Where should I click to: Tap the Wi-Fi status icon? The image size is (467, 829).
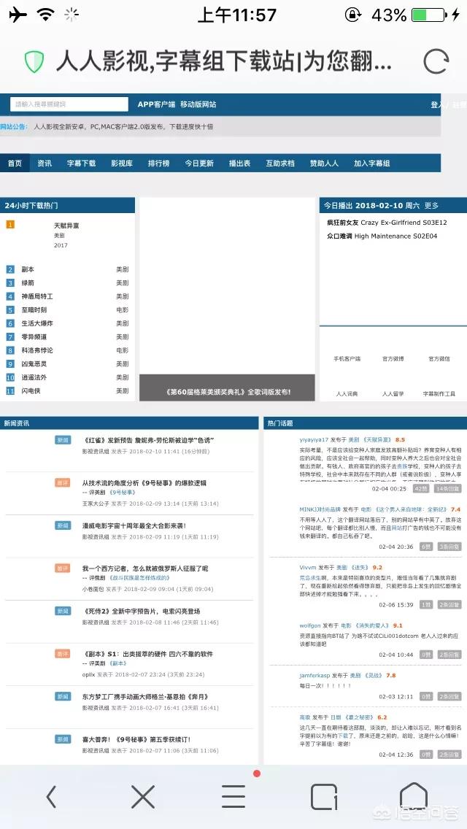tap(46, 15)
